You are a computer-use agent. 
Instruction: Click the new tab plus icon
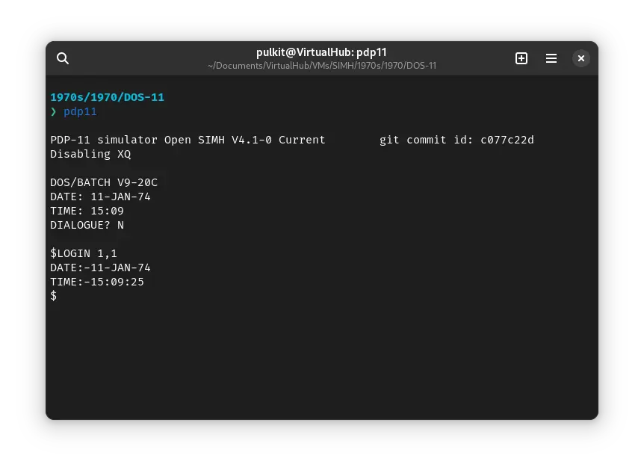[521, 58]
